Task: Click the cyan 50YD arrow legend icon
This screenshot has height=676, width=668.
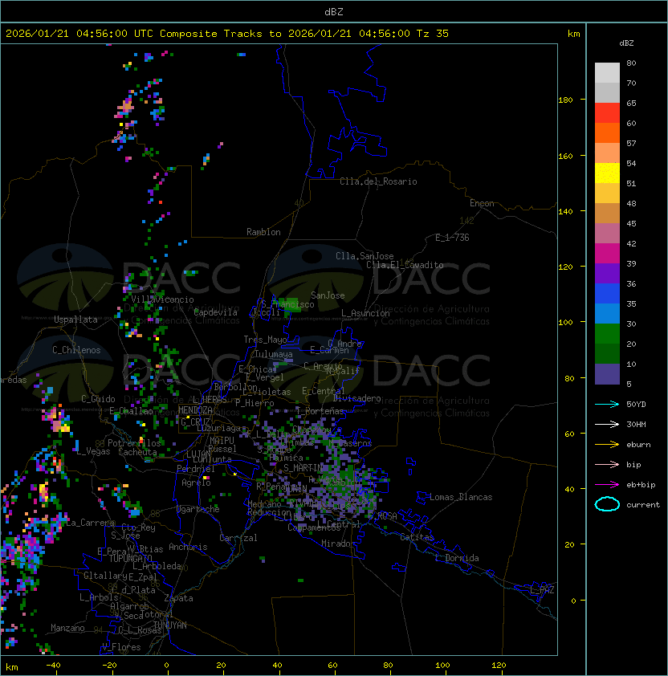Action: tap(607, 404)
